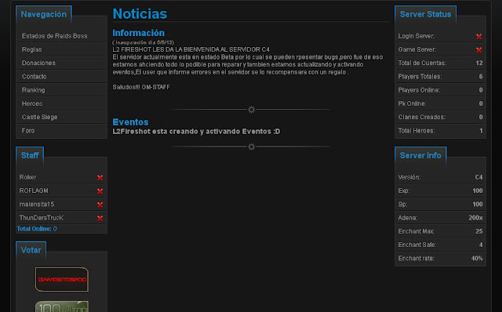Click the Navegación panel tab

coord(44,14)
